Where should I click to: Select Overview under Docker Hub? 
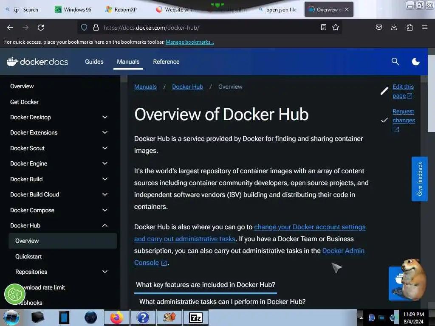pos(63,241)
